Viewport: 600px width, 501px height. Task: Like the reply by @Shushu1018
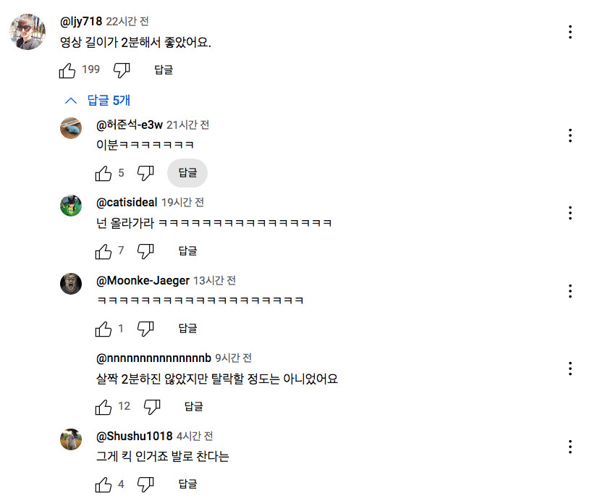point(103,484)
